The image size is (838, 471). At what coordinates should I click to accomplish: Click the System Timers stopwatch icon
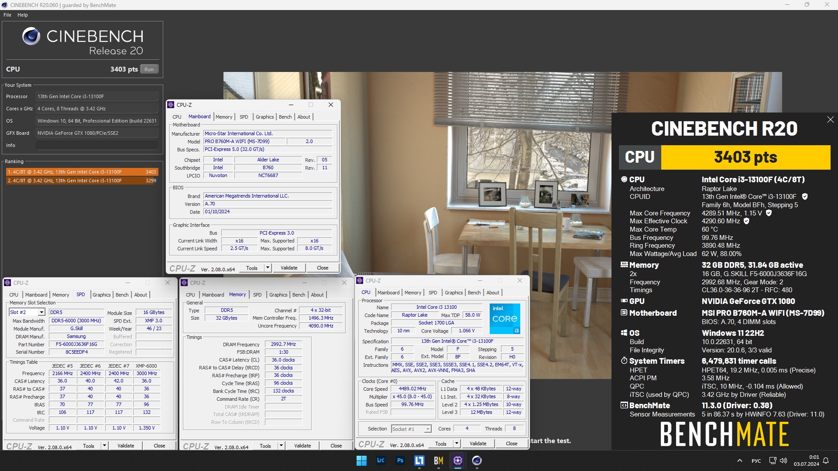point(624,361)
